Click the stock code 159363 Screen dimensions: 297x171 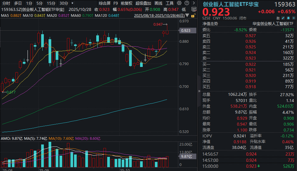[285, 4]
